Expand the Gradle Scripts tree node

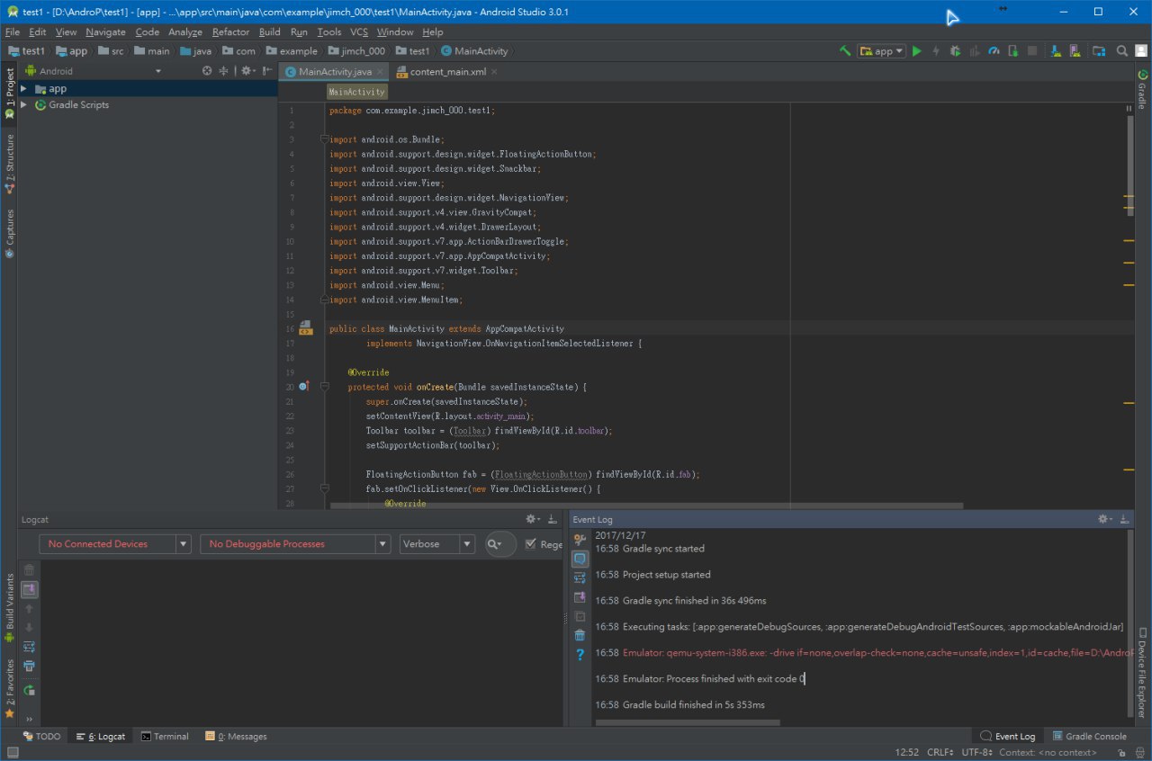[24, 105]
